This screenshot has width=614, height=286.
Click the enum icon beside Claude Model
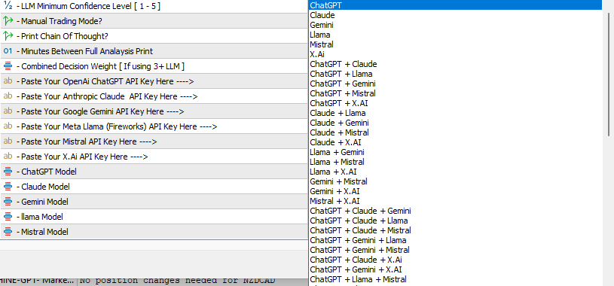point(8,186)
